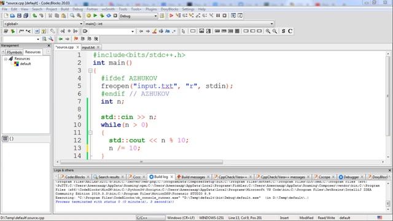The width and height of the screenshot is (393, 221).
Task: Collapse code fold at line 3
Action: (90, 71)
